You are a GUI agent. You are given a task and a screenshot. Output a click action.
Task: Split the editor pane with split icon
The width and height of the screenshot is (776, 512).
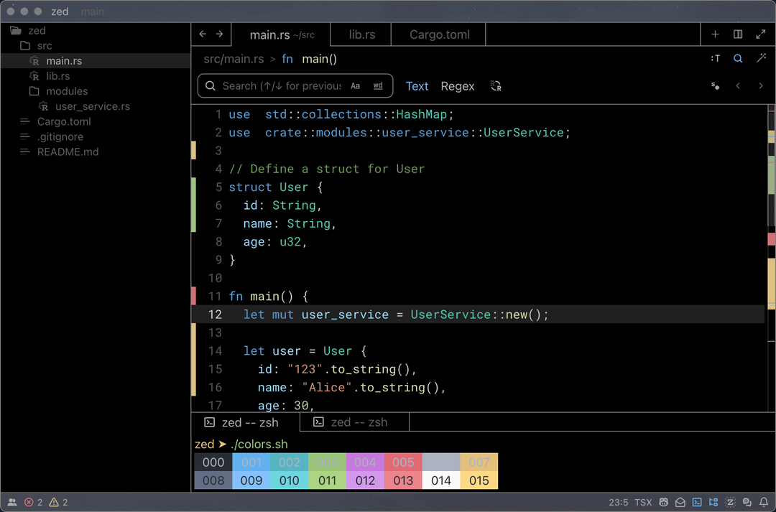point(738,34)
